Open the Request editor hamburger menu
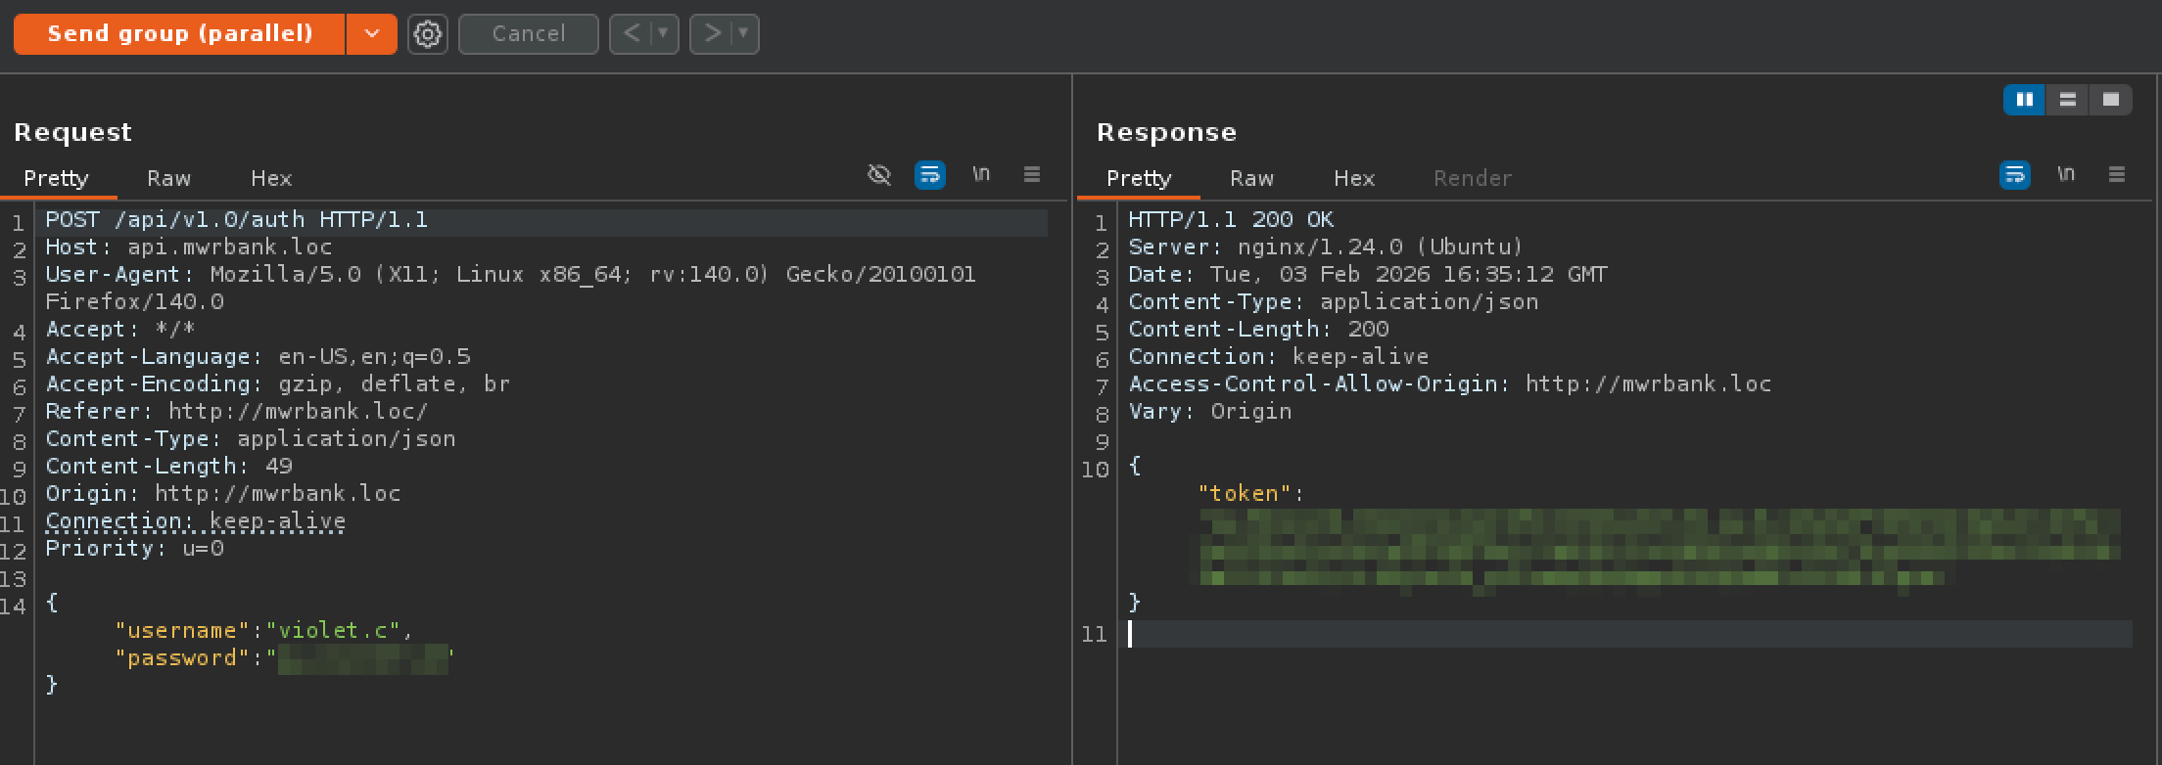 1032,174
